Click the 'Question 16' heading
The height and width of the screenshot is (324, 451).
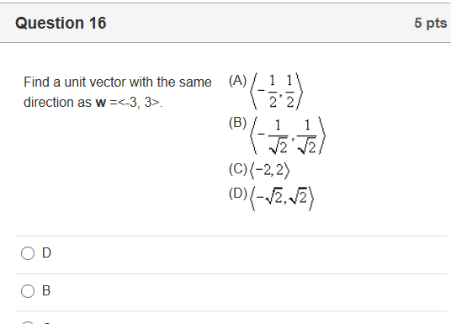click(61, 23)
